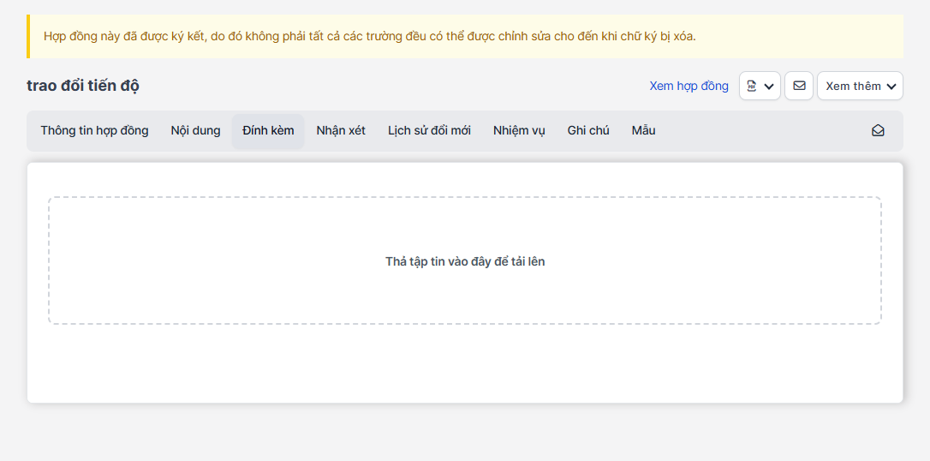The image size is (930, 461).
Task: Click the PDF file export icon
Action: [752, 86]
